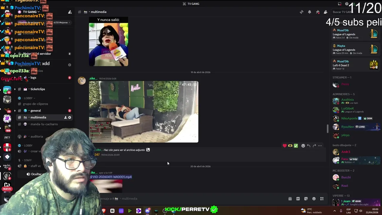Screen dimensions: 382x215
Task: Open Mayka League of Legends activity card
Action: point(355,49)
